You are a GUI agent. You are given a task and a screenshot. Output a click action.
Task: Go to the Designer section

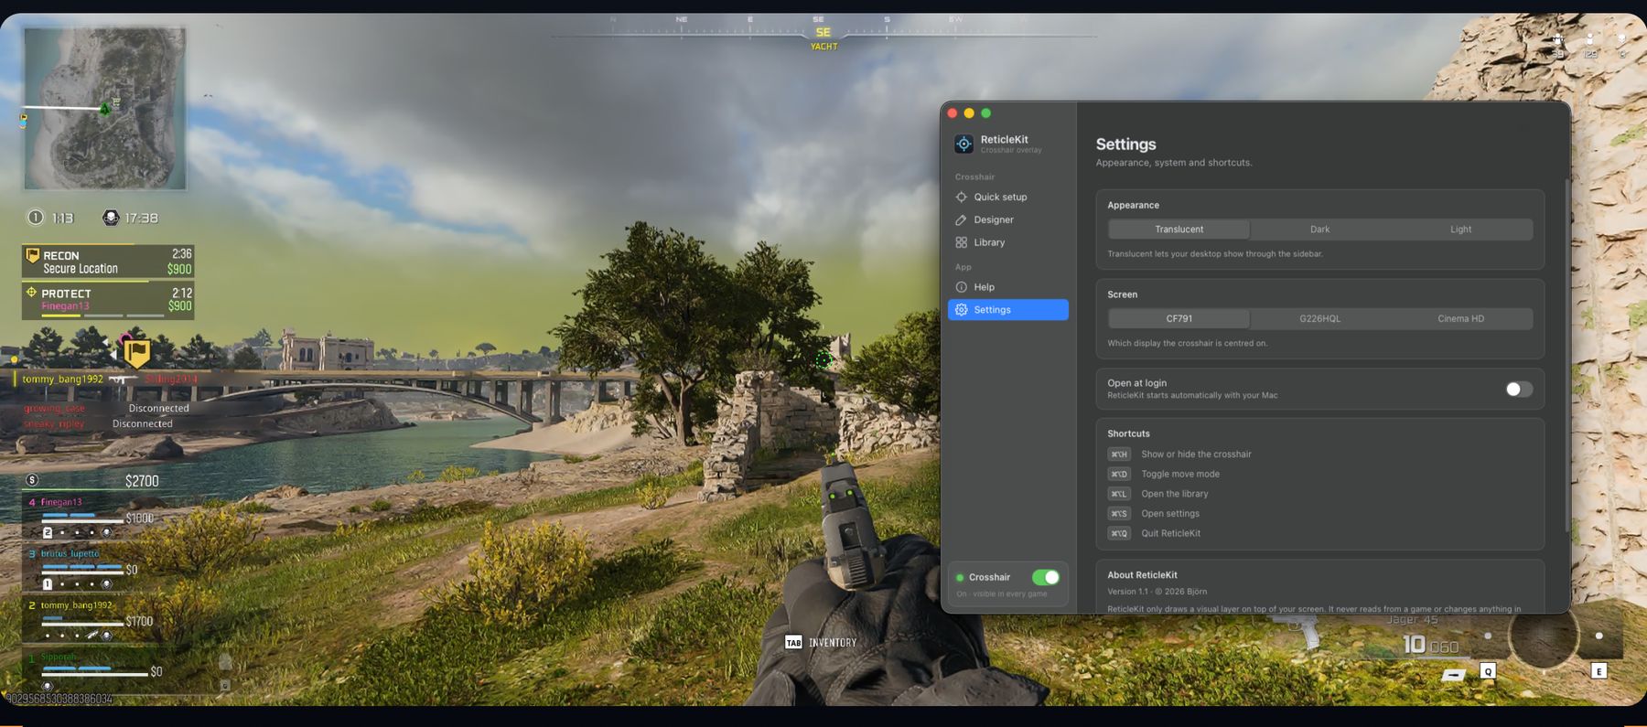pyautogui.click(x=1008, y=219)
